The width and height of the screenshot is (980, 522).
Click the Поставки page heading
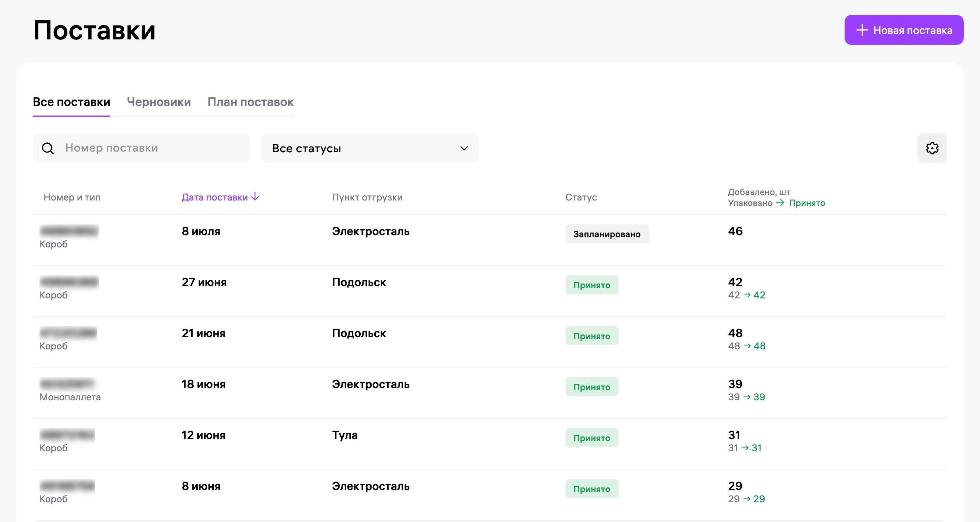click(x=94, y=30)
